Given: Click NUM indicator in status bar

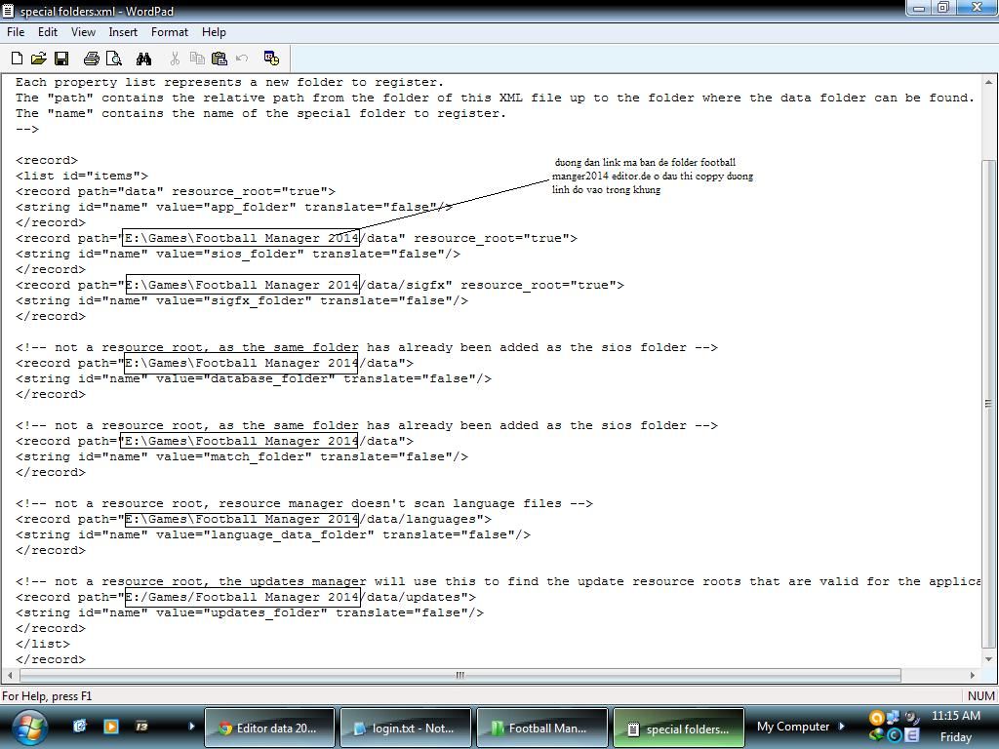Looking at the screenshot, I should (x=980, y=695).
